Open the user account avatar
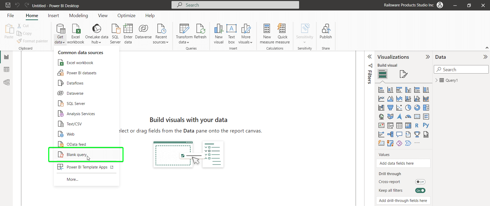The image size is (490, 206). point(440,5)
